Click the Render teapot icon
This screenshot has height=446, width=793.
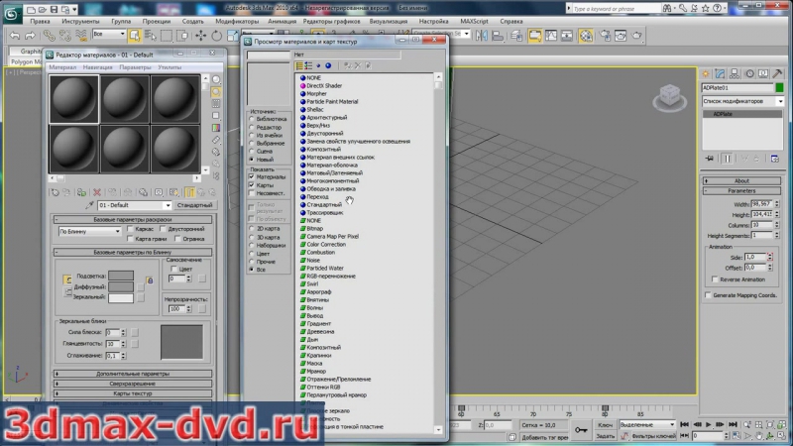click(x=636, y=36)
